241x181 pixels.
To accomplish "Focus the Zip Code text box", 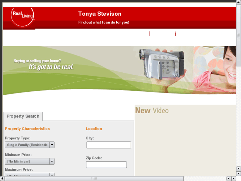I will pyautogui.click(x=106, y=165).
